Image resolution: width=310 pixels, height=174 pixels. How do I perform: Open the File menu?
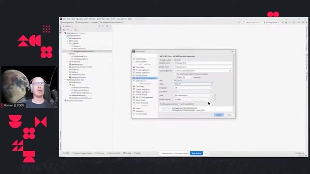point(64,19)
